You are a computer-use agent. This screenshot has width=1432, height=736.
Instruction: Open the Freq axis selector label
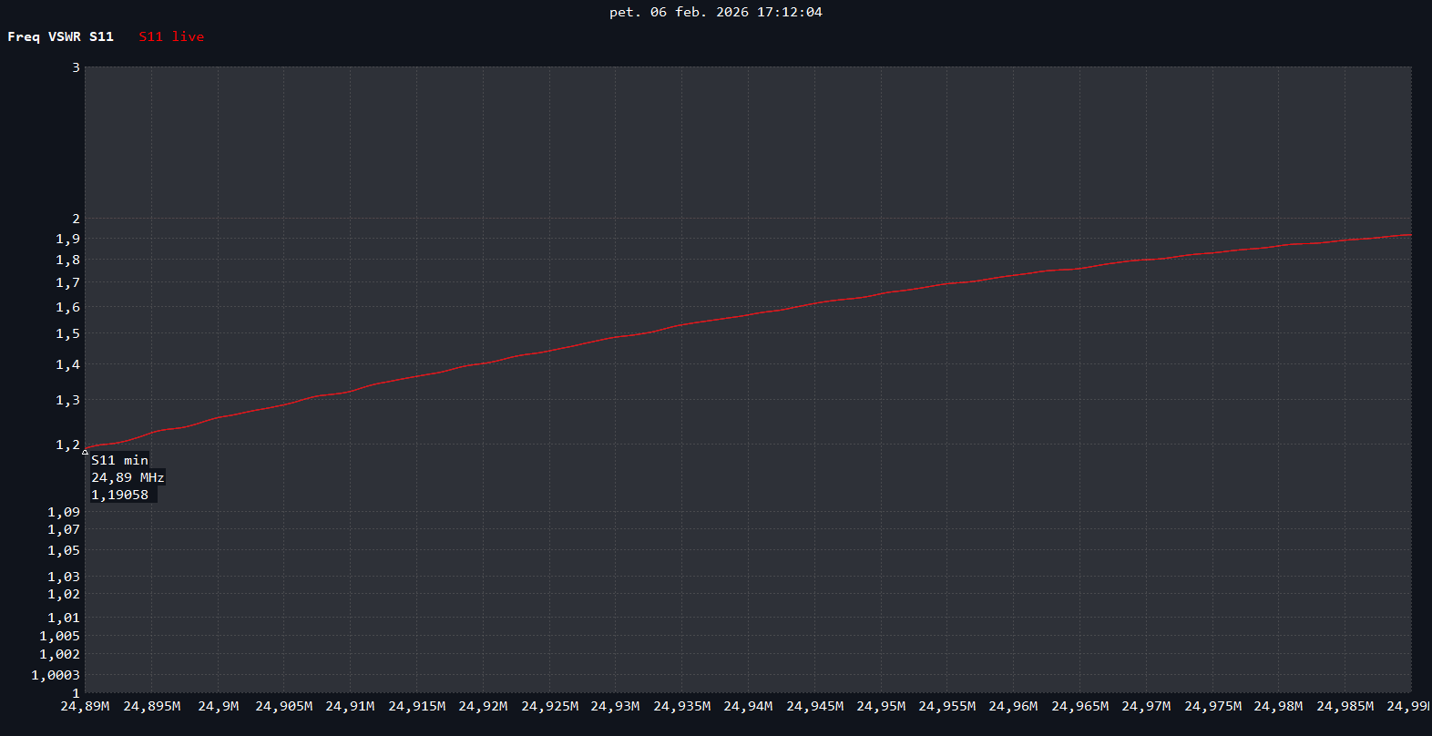tap(24, 36)
